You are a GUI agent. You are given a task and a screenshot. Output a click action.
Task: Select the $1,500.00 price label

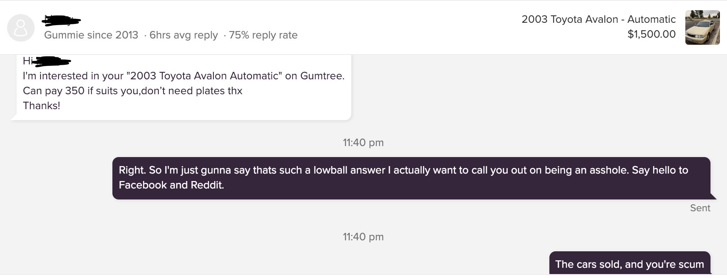(x=652, y=34)
